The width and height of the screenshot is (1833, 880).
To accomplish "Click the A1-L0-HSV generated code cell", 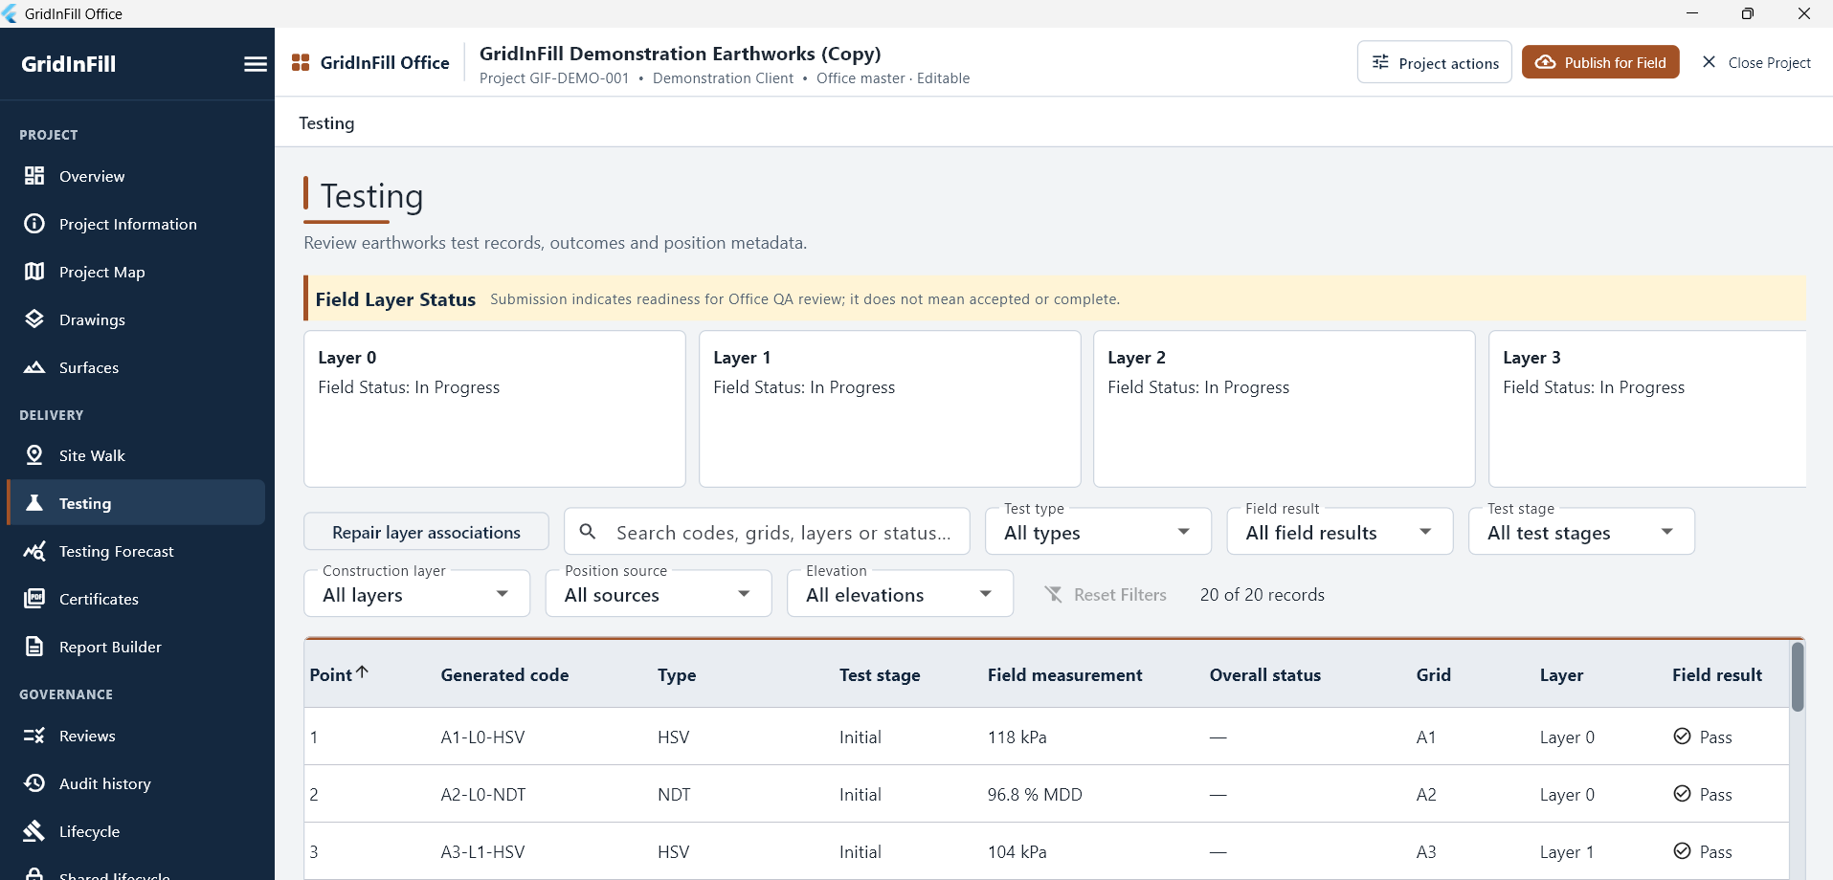I will [482, 737].
